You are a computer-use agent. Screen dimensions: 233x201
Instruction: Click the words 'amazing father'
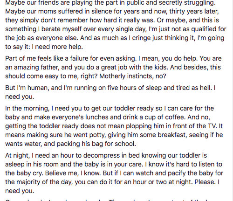[x=36, y=67]
